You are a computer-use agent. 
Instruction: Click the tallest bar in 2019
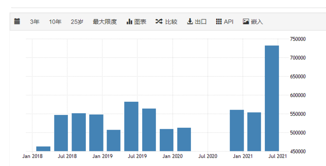tap(131, 126)
